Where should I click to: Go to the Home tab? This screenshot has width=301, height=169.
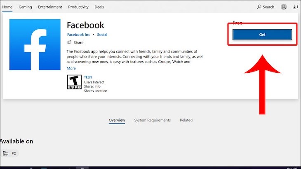tap(7, 7)
